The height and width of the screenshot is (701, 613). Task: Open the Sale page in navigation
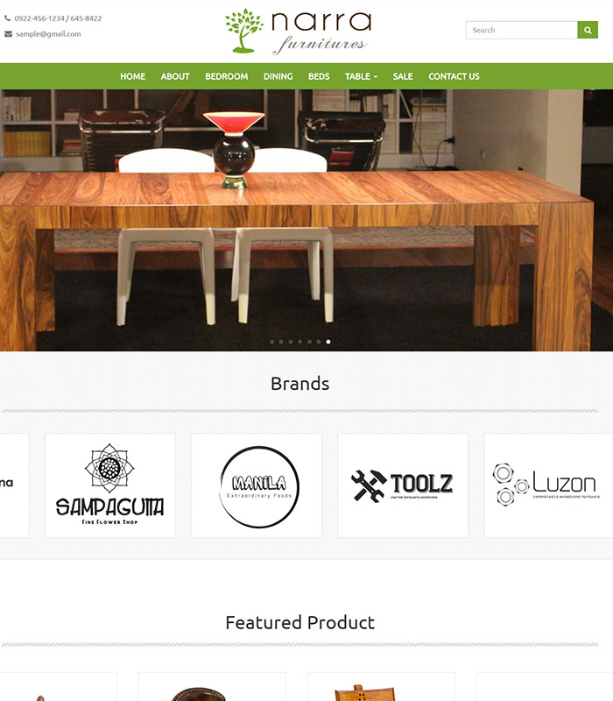pyautogui.click(x=403, y=76)
